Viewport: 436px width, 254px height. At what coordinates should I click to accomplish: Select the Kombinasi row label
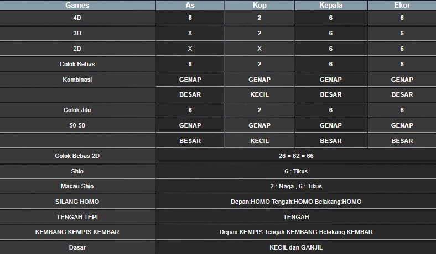(x=77, y=80)
